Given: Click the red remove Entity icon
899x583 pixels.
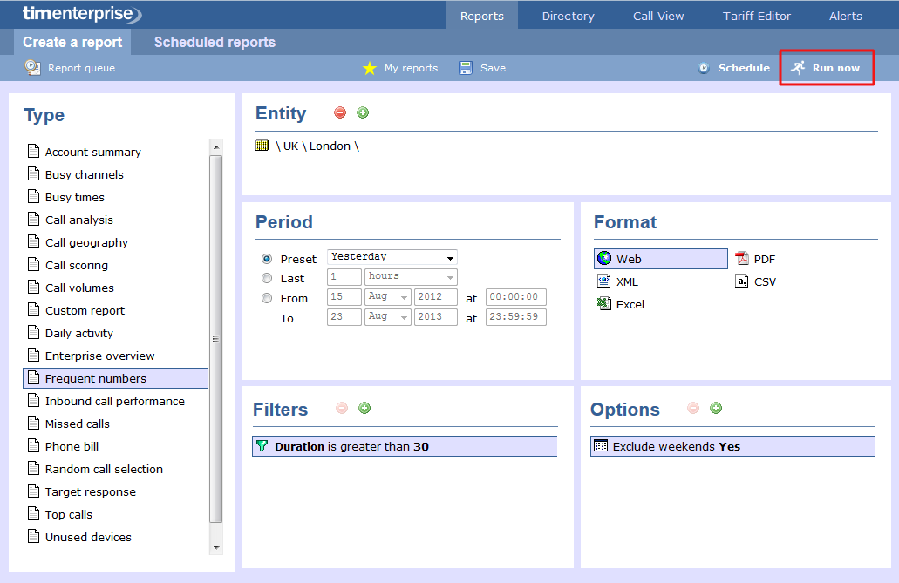Looking at the screenshot, I should [x=340, y=112].
